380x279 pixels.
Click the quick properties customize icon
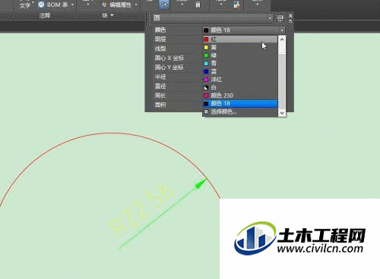click(280, 18)
